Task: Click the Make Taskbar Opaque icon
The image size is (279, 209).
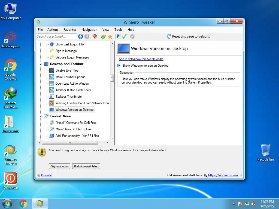Action: (51, 77)
